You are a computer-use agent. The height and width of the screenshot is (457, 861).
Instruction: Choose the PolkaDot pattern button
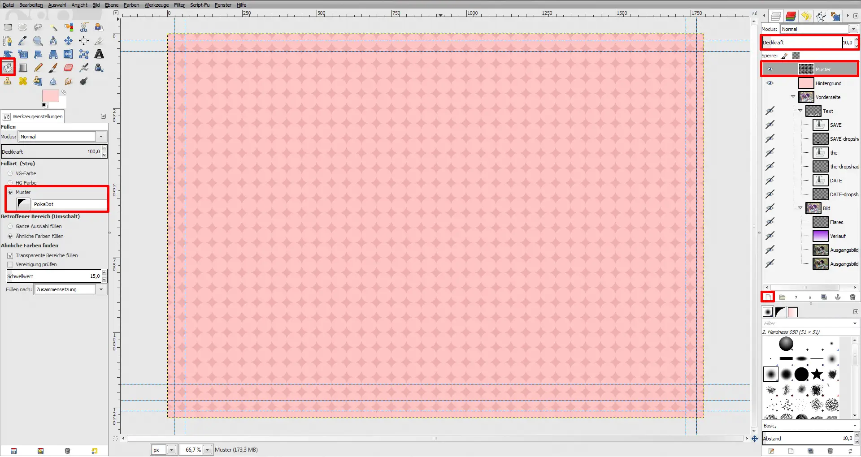pos(23,204)
